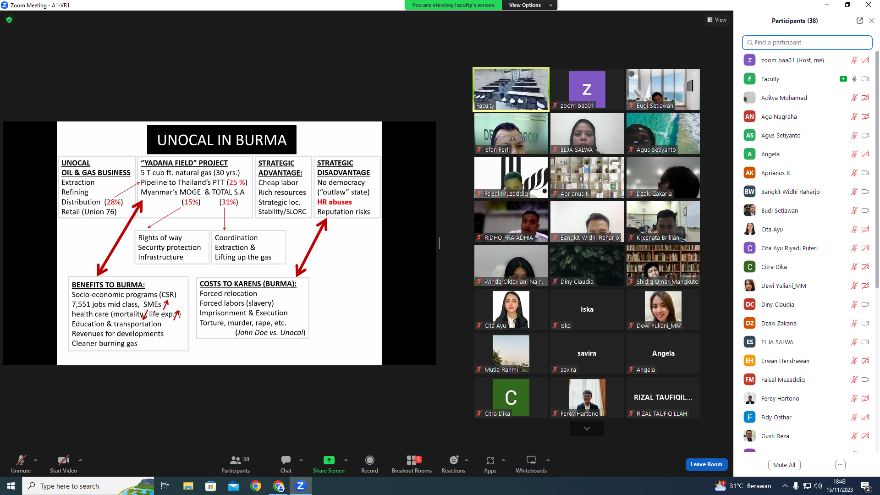Viewport: 880px width, 495px height.
Task: Close the Participants panel
Action: 872,21
